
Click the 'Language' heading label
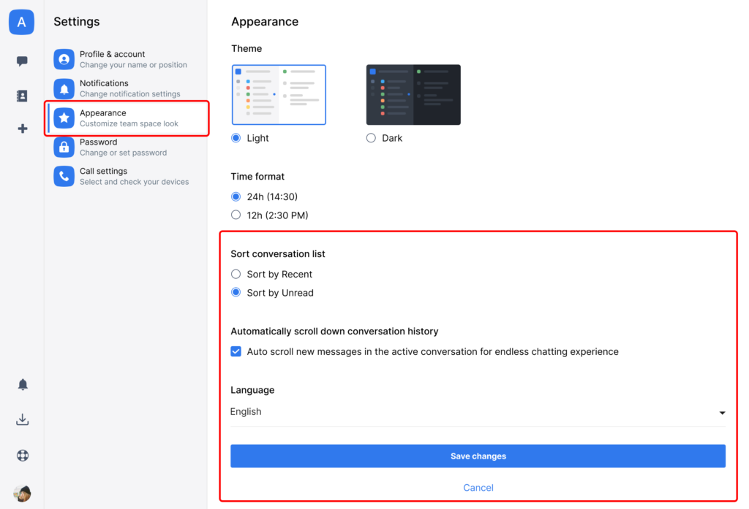pos(252,390)
